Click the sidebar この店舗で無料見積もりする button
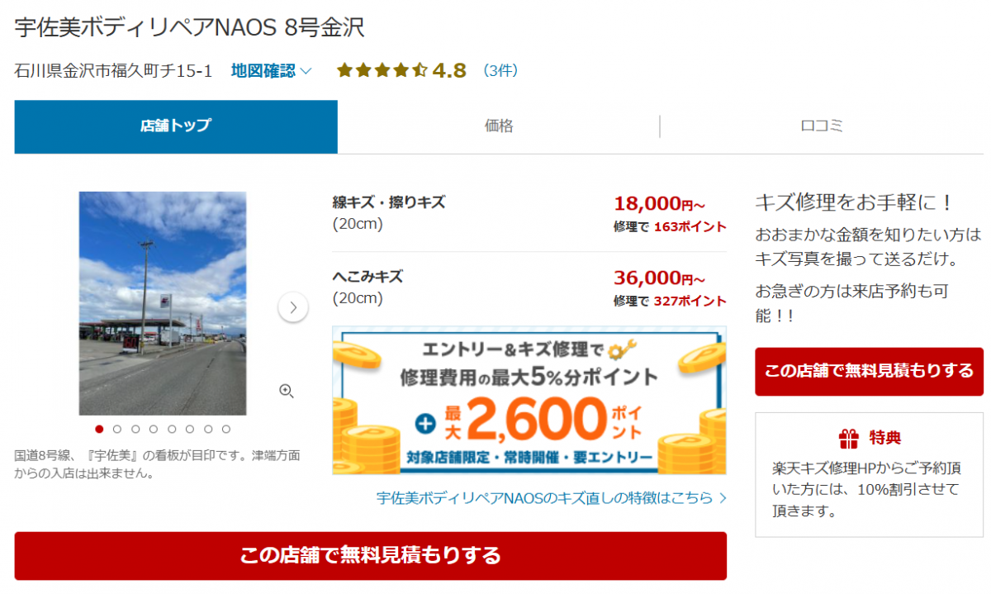This screenshot has height=594, width=991. point(869,371)
